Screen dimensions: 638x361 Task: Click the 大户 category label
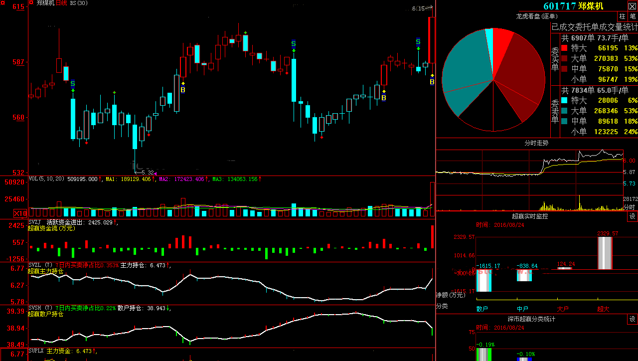pyautogui.click(x=563, y=309)
